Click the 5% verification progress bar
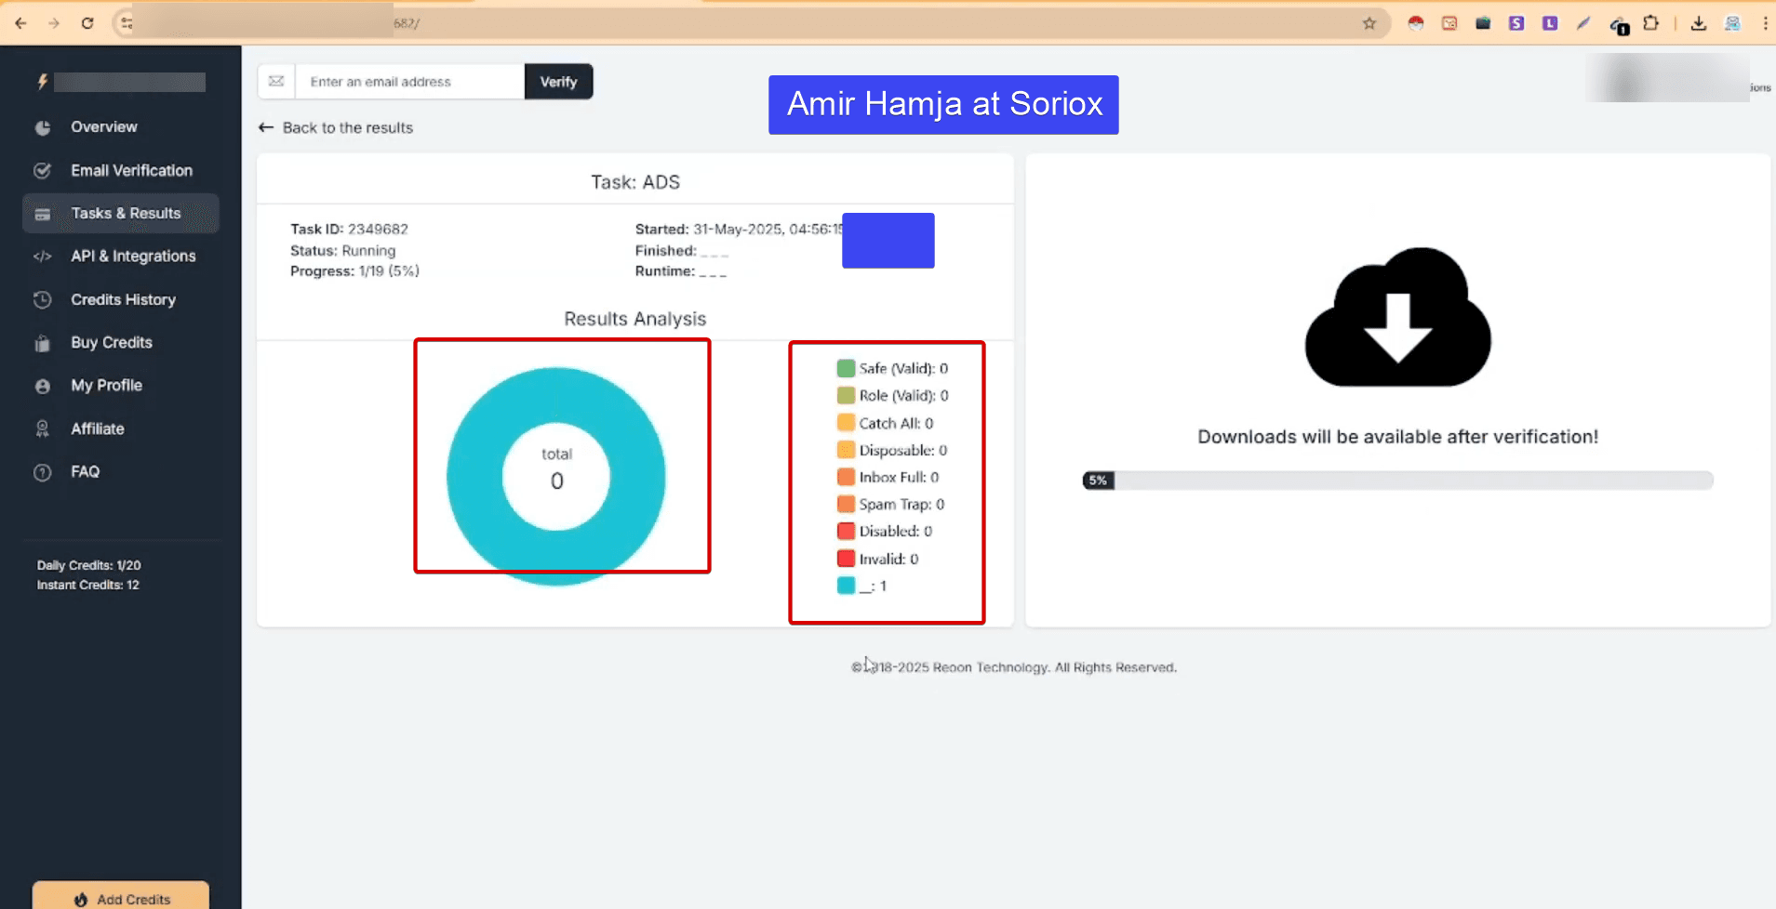 coord(1397,481)
